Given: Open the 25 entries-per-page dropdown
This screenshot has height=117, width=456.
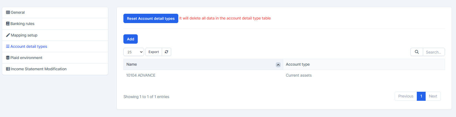Looking at the screenshot, I should point(134,52).
